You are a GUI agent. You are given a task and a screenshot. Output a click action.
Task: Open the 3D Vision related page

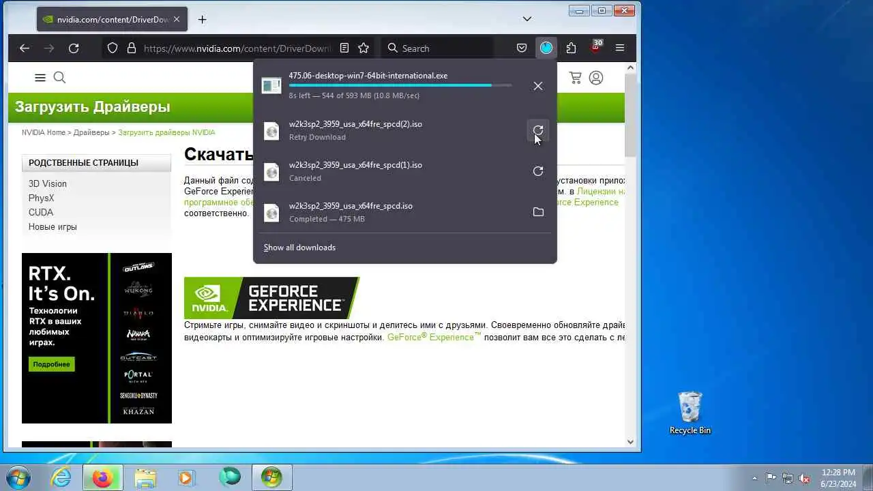click(x=48, y=183)
